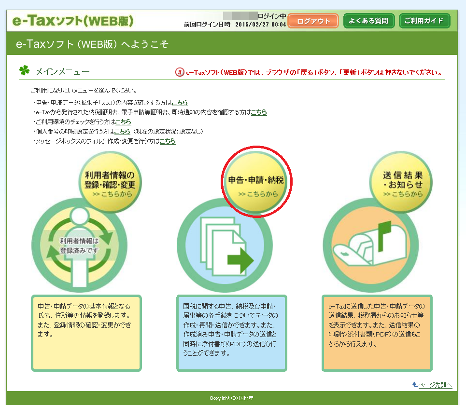Open the よくある質問 page

pyautogui.click(x=369, y=21)
